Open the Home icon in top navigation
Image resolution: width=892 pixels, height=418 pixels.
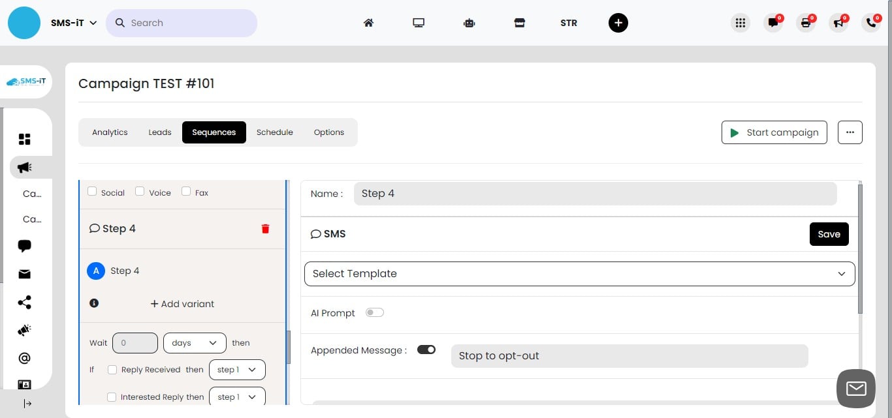(x=368, y=22)
